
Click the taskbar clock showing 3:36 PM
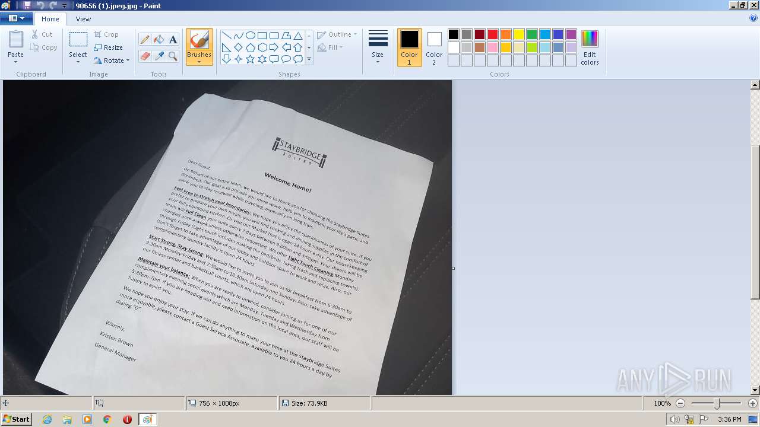coord(729,419)
